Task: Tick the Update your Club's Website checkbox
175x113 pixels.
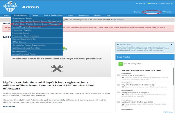Action: pyautogui.click(x=119, y=102)
